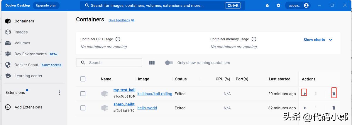Open the my-test-kali container link
Image resolution: width=352 pixels, height=125 pixels.
(x=124, y=90)
